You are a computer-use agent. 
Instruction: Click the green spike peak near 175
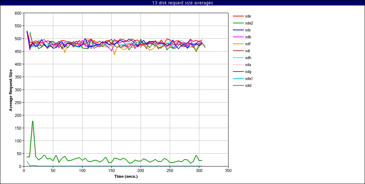click(x=32, y=121)
